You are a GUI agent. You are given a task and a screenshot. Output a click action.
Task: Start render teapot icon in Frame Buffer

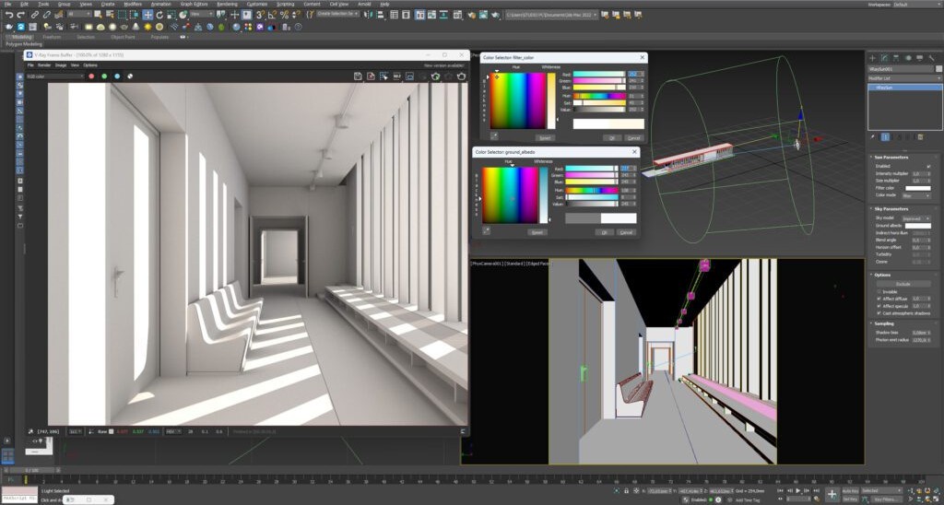pos(461,76)
